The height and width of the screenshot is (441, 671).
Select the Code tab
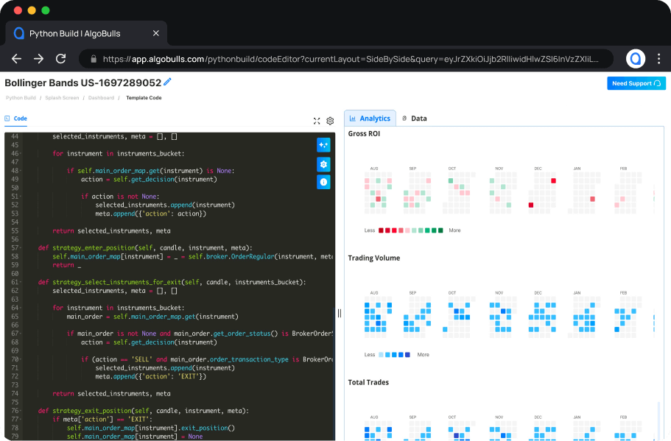click(x=15, y=119)
